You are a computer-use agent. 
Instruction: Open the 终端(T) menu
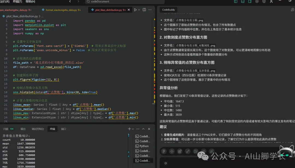[17, 2]
